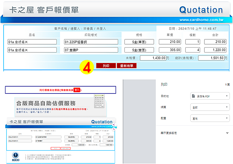Open the 網頁 pages dropdown
The width and height of the screenshot is (233, 164).
coord(209,107)
